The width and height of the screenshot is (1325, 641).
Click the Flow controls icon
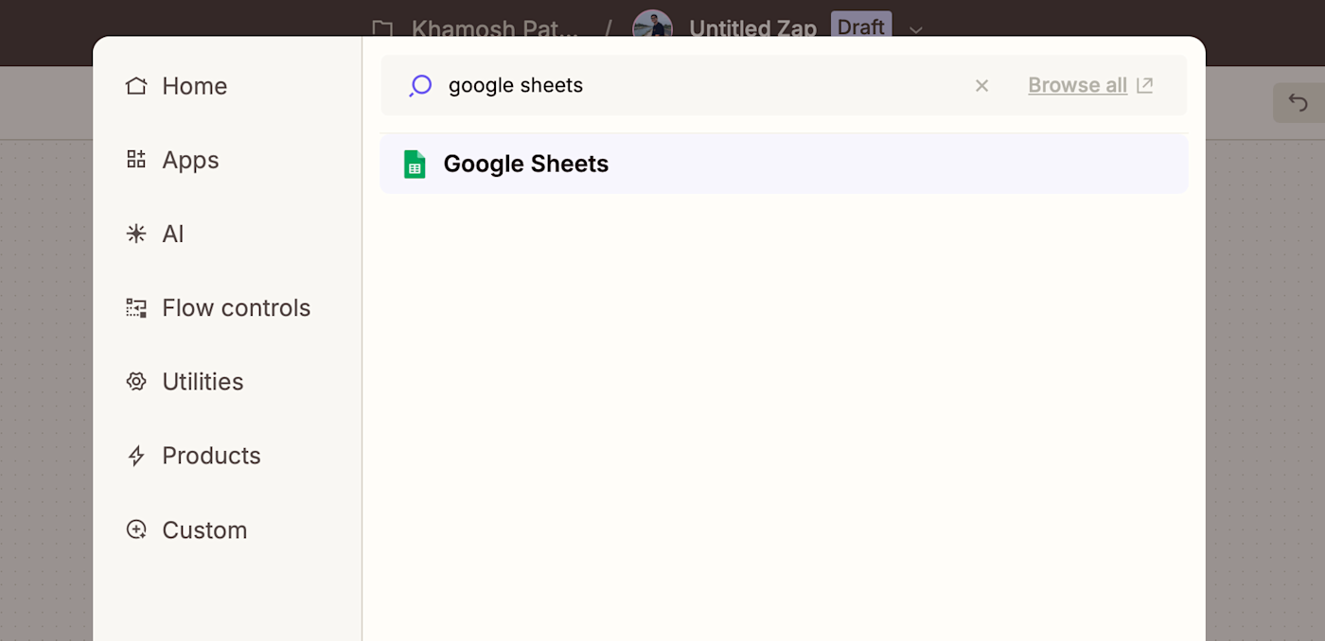(x=136, y=307)
